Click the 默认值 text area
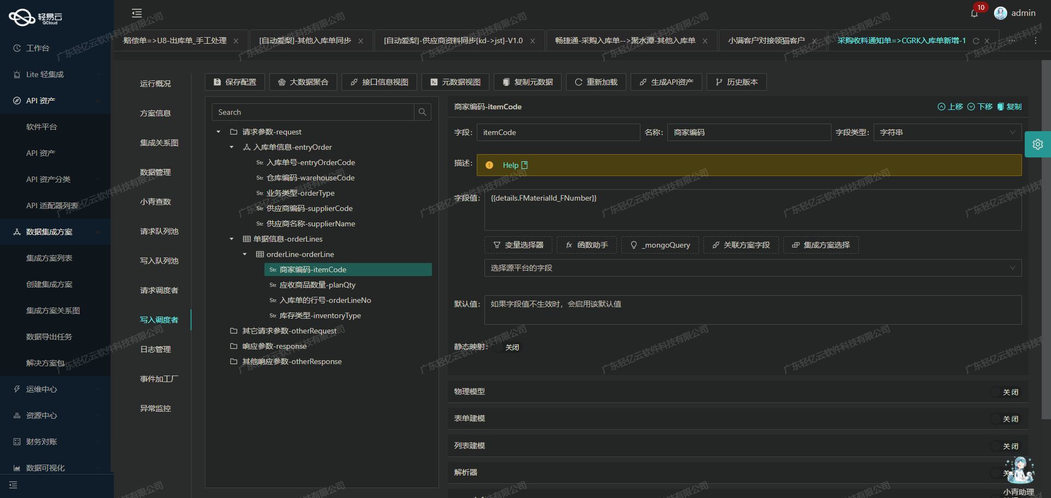1051x498 pixels. [x=753, y=310]
